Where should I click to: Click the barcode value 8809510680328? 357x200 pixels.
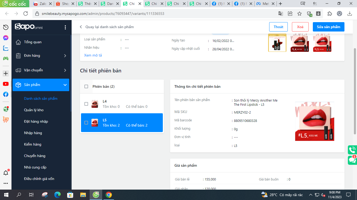[x=245, y=121]
